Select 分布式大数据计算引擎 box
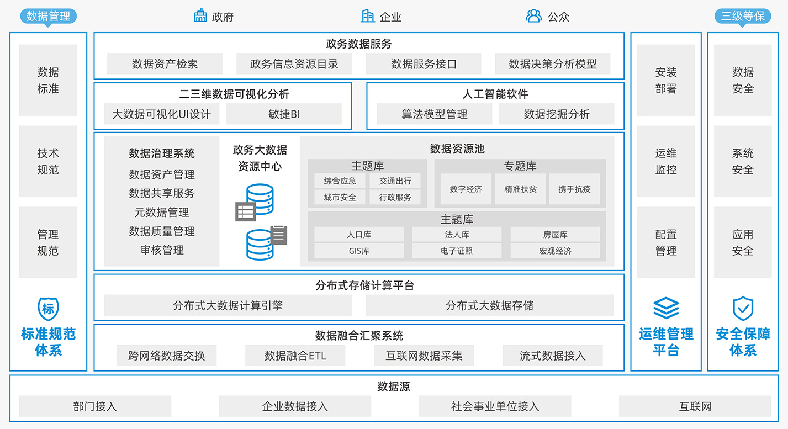The image size is (788, 429). tap(228, 305)
